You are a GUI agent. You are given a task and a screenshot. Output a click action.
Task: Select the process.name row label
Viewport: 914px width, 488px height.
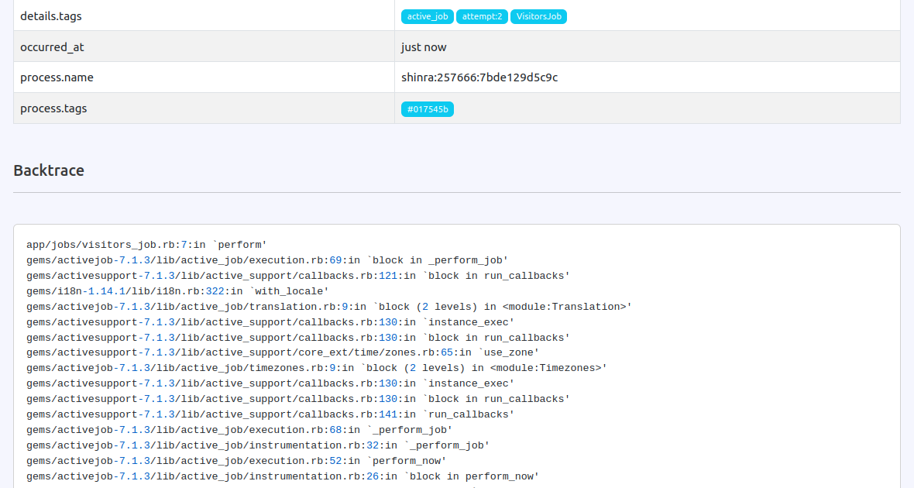point(57,77)
